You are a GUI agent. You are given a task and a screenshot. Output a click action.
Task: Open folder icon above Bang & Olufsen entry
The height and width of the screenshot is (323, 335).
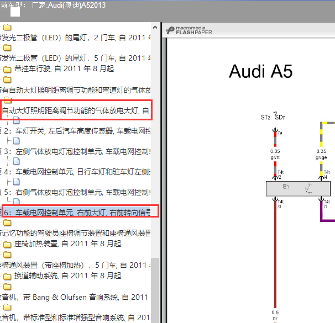point(7,287)
